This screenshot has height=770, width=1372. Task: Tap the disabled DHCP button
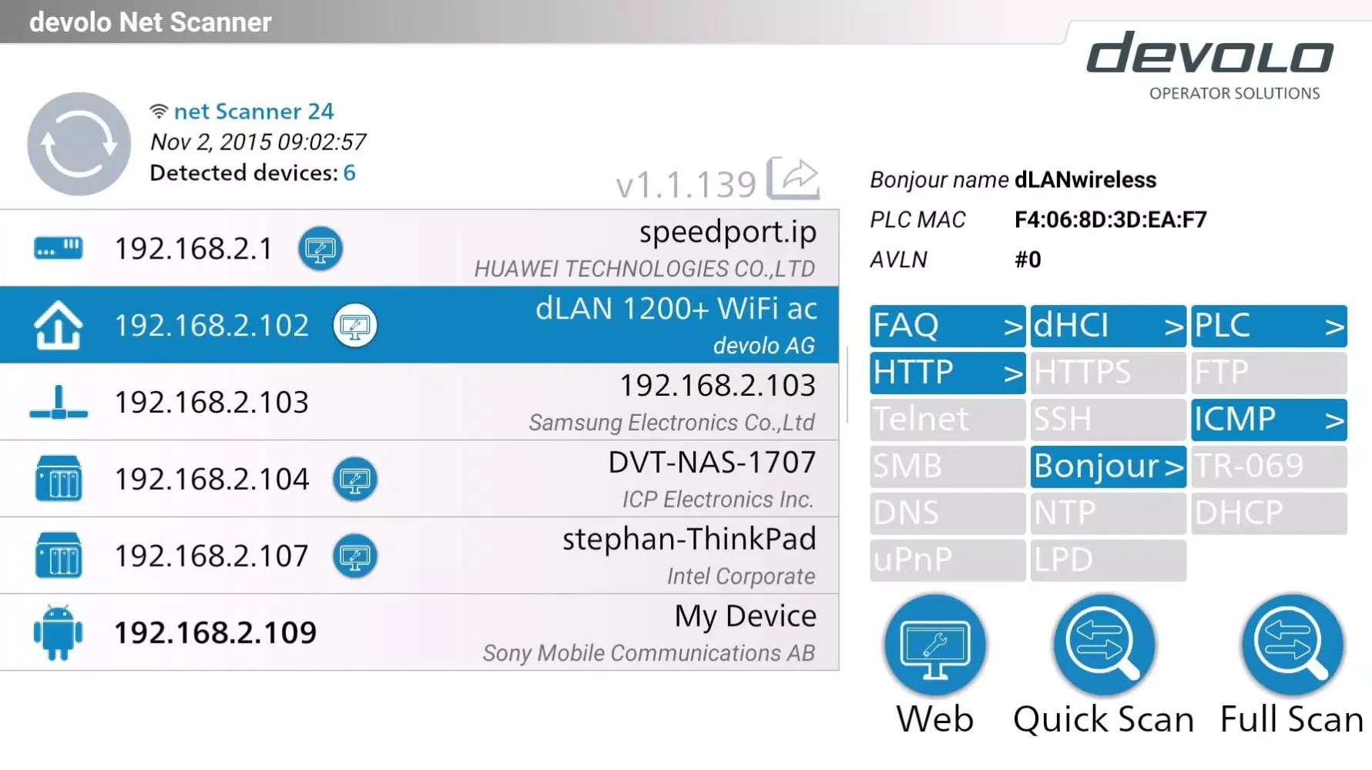tap(1269, 514)
